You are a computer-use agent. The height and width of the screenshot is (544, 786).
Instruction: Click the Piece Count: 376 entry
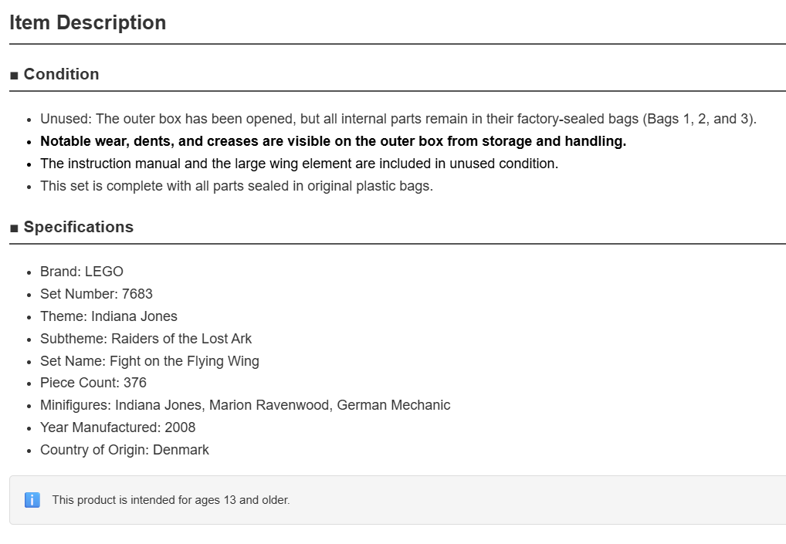coord(93,383)
